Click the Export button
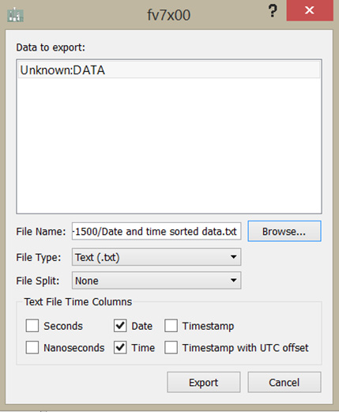339x412 pixels. (x=204, y=382)
